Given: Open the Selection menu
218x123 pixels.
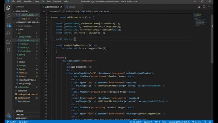Looking at the screenshot, I should pos(28,1).
